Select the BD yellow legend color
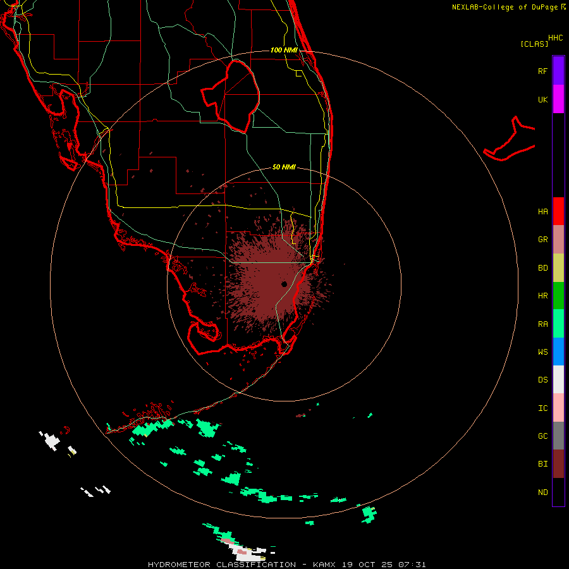The height and width of the screenshot is (569, 569). (x=558, y=267)
